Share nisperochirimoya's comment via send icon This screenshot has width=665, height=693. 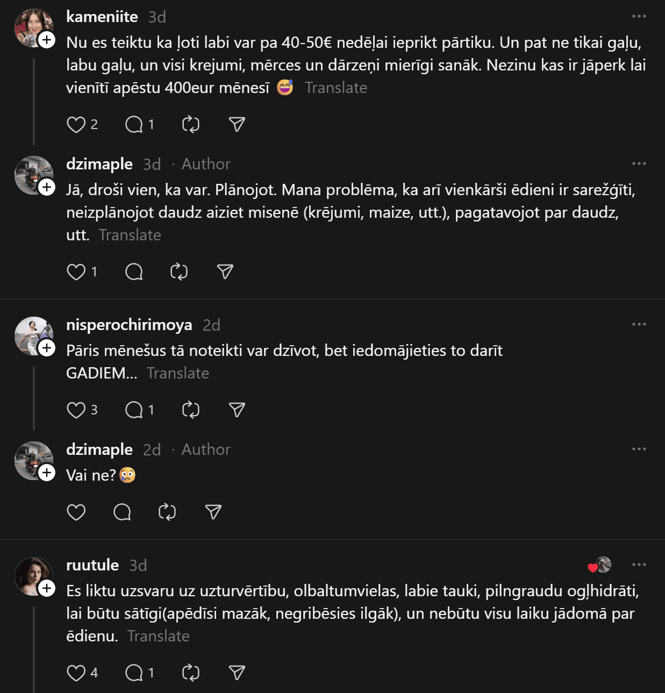click(237, 410)
